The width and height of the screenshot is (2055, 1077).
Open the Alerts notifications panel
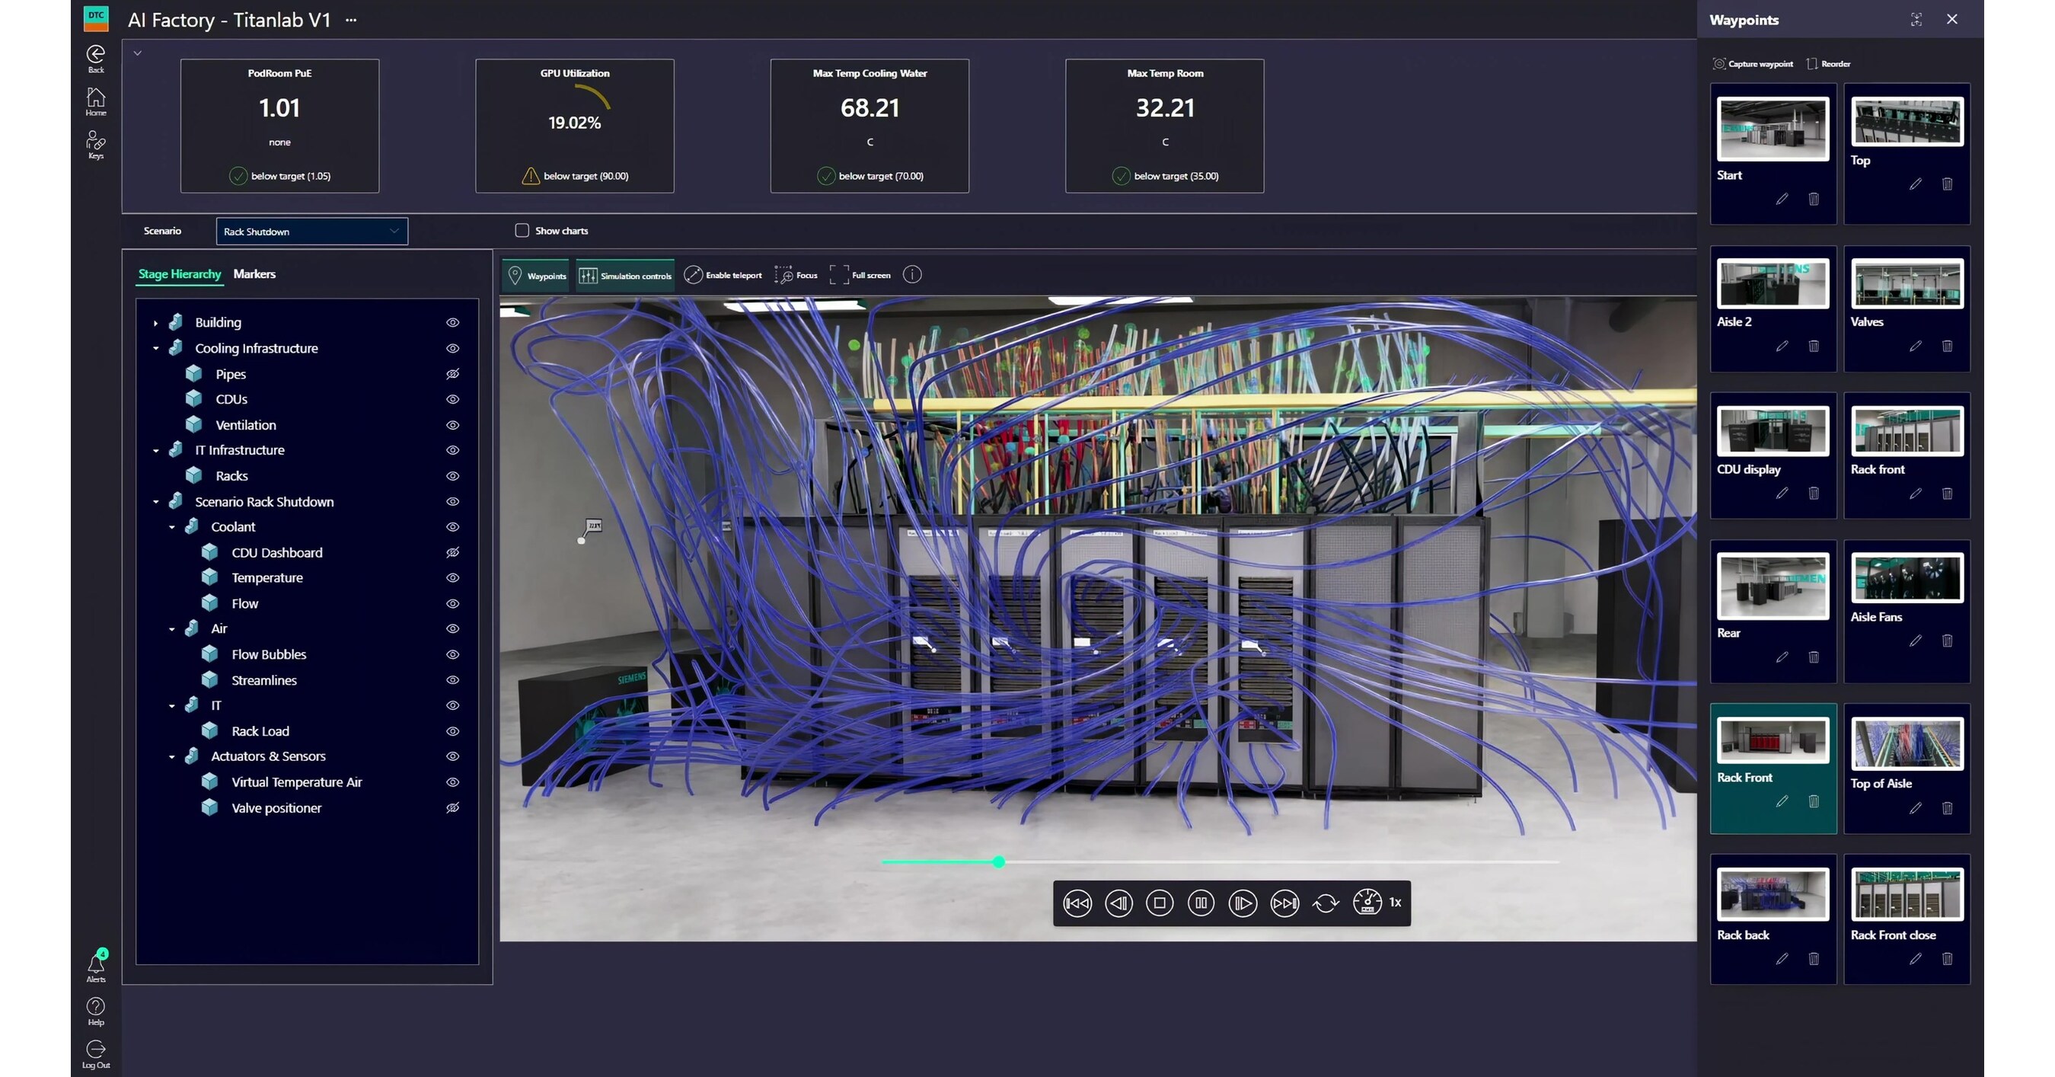pos(95,963)
